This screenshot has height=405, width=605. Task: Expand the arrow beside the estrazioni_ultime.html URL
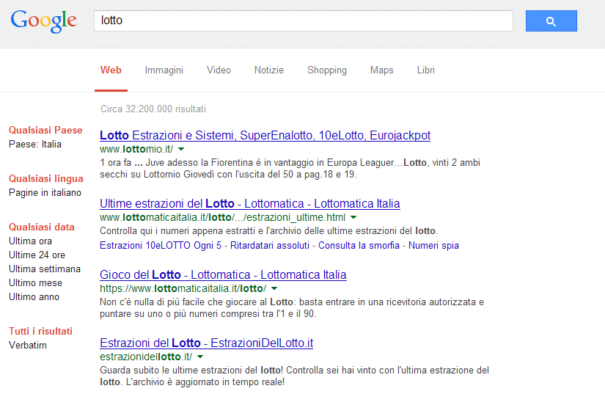click(353, 217)
